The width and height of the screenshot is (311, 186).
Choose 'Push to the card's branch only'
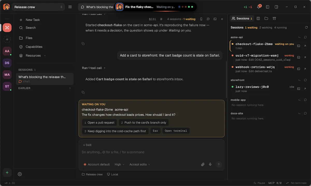pyautogui.click(x=144, y=123)
